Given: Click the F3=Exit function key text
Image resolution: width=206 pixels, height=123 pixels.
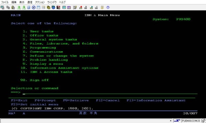Looking at the screenshot, I should click(x=19, y=100).
